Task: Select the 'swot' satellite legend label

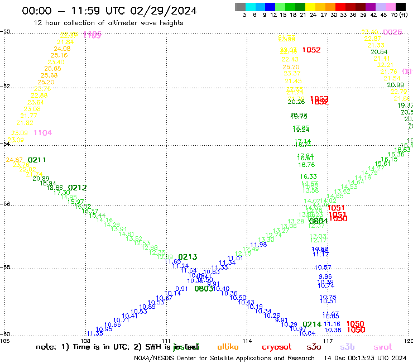Action: pyautogui.click(x=383, y=347)
